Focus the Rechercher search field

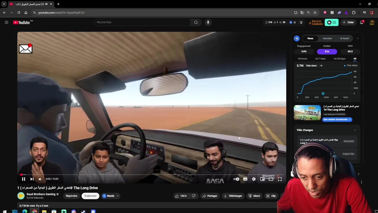pyautogui.click(x=142, y=22)
